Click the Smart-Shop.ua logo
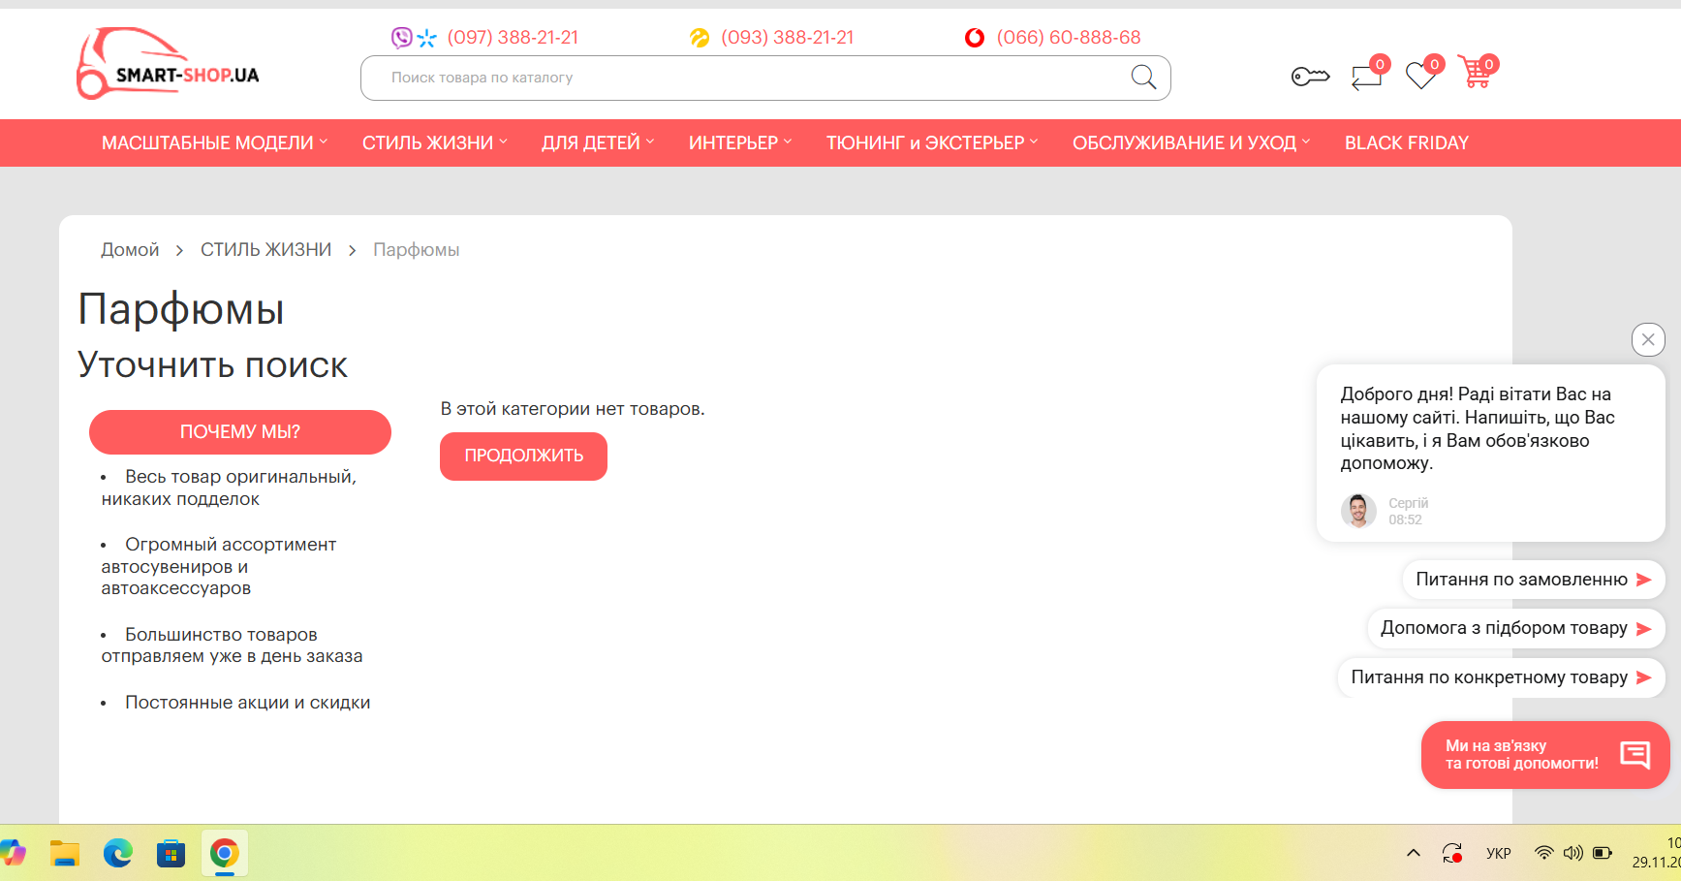The width and height of the screenshot is (1681, 881). pos(168,64)
